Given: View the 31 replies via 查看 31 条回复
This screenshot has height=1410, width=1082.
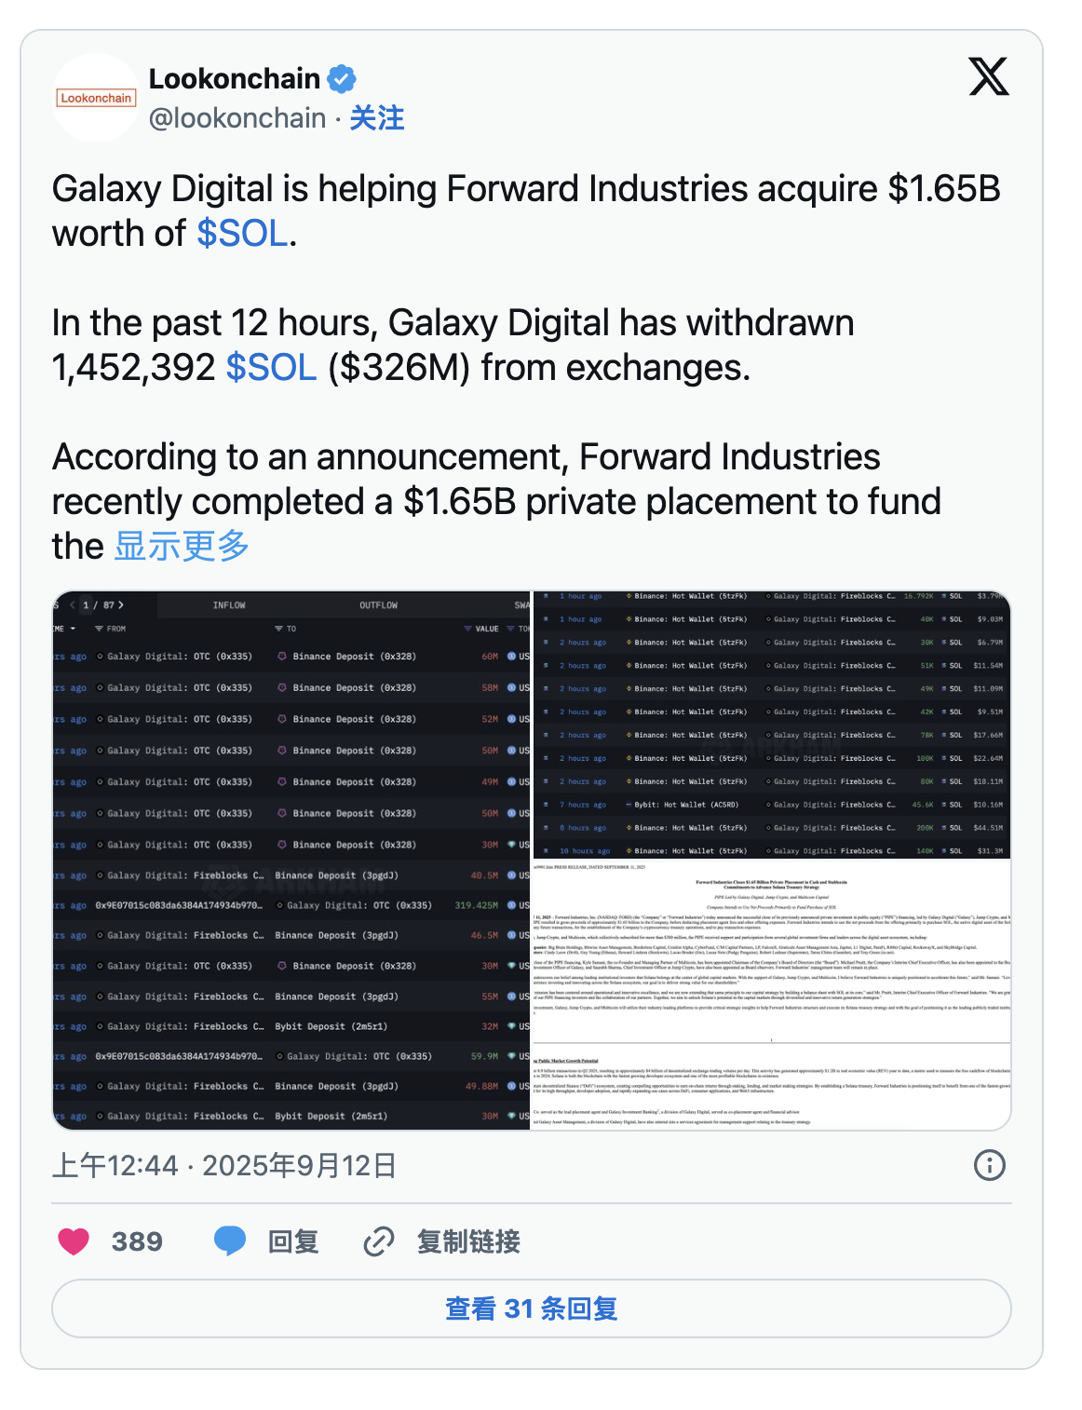Looking at the screenshot, I should pos(532,1308).
